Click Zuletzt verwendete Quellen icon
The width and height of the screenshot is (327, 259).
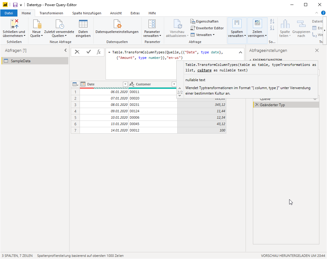[59, 24]
